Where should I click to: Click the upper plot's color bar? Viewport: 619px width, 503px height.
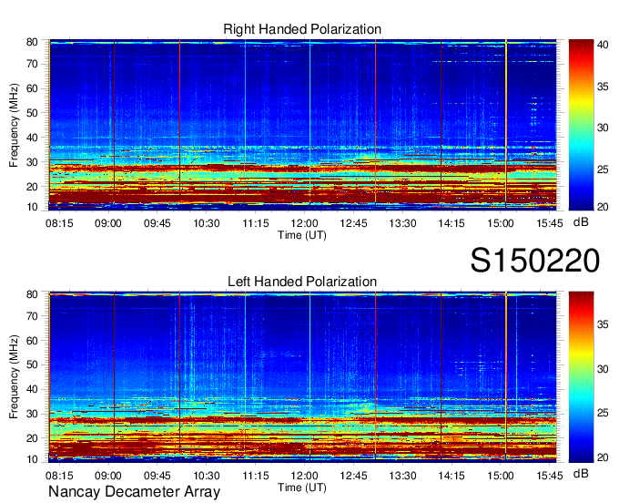point(582,125)
